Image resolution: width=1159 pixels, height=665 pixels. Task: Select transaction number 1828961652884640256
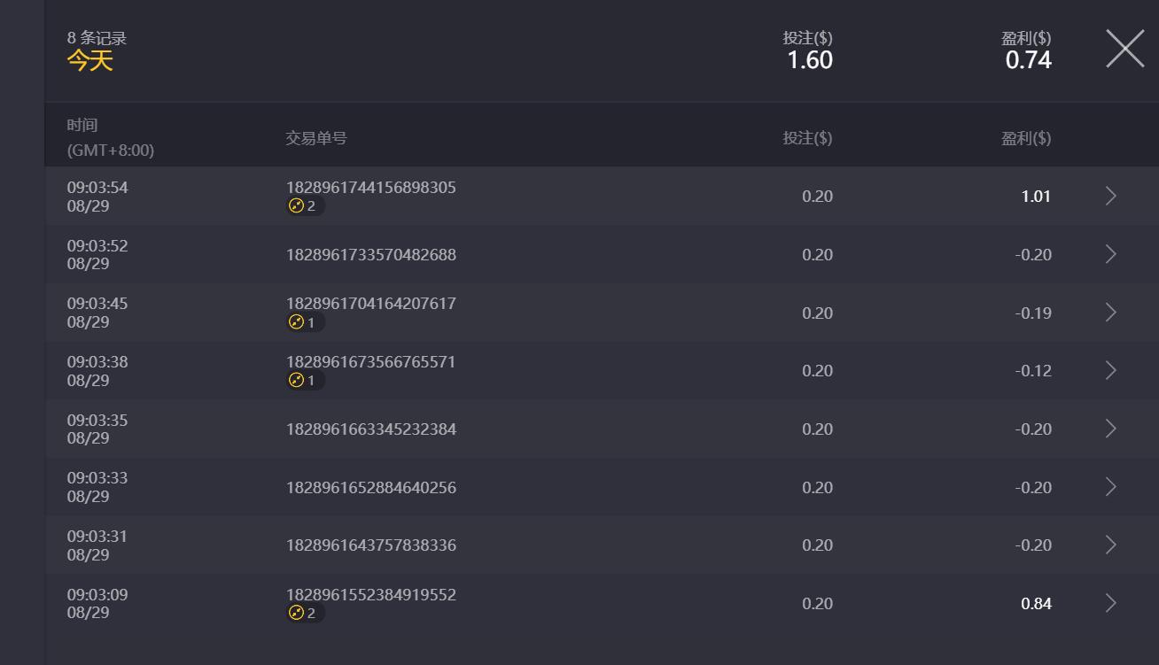pyautogui.click(x=370, y=488)
